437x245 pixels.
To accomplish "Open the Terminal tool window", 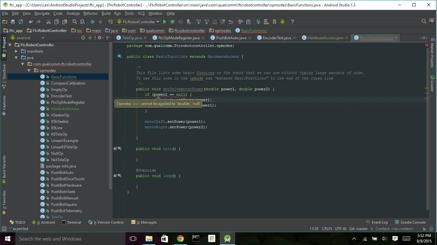I will 71,222.
